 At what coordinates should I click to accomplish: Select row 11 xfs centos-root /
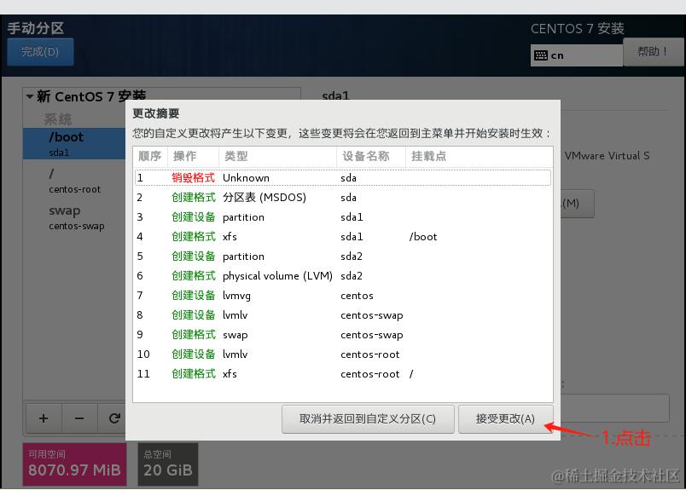click(x=343, y=374)
